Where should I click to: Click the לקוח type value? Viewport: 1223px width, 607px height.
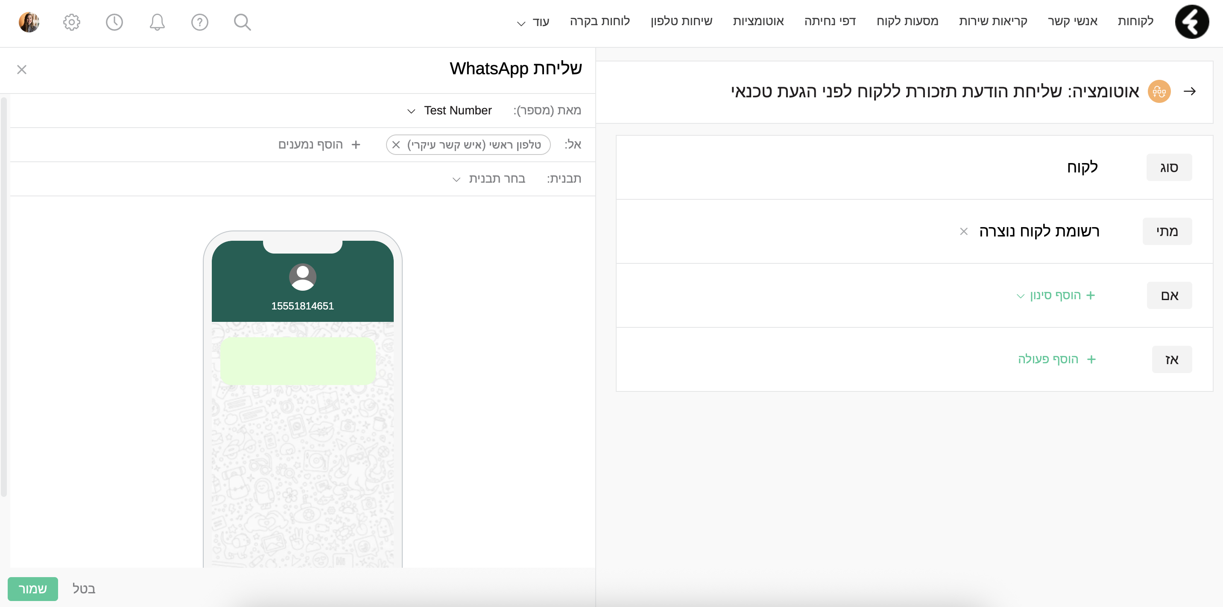[x=1082, y=167]
